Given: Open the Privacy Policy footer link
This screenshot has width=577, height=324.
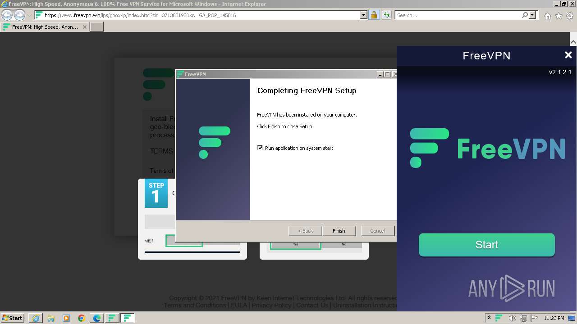Looking at the screenshot, I should [x=271, y=305].
